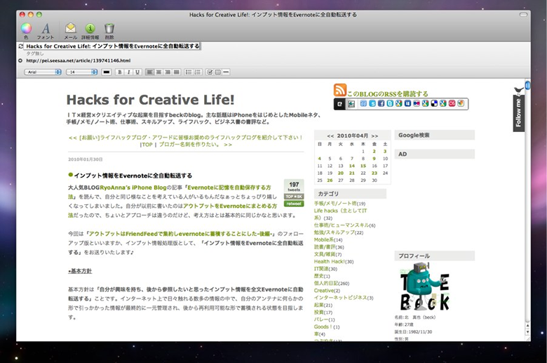Click the orange RSS feed icon
The image size is (547, 363).
(340, 90)
